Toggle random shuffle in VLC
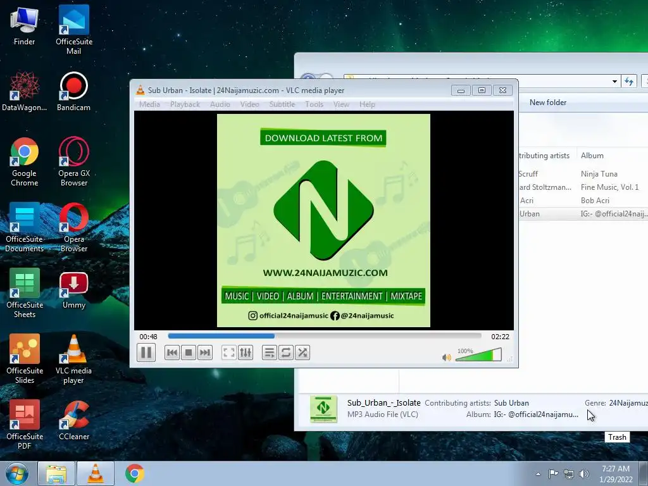This screenshot has width=648, height=486. coord(302,352)
